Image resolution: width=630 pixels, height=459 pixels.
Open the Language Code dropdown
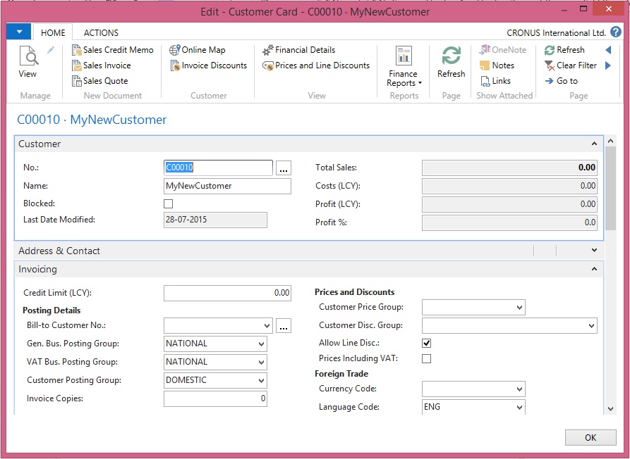pos(519,408)
